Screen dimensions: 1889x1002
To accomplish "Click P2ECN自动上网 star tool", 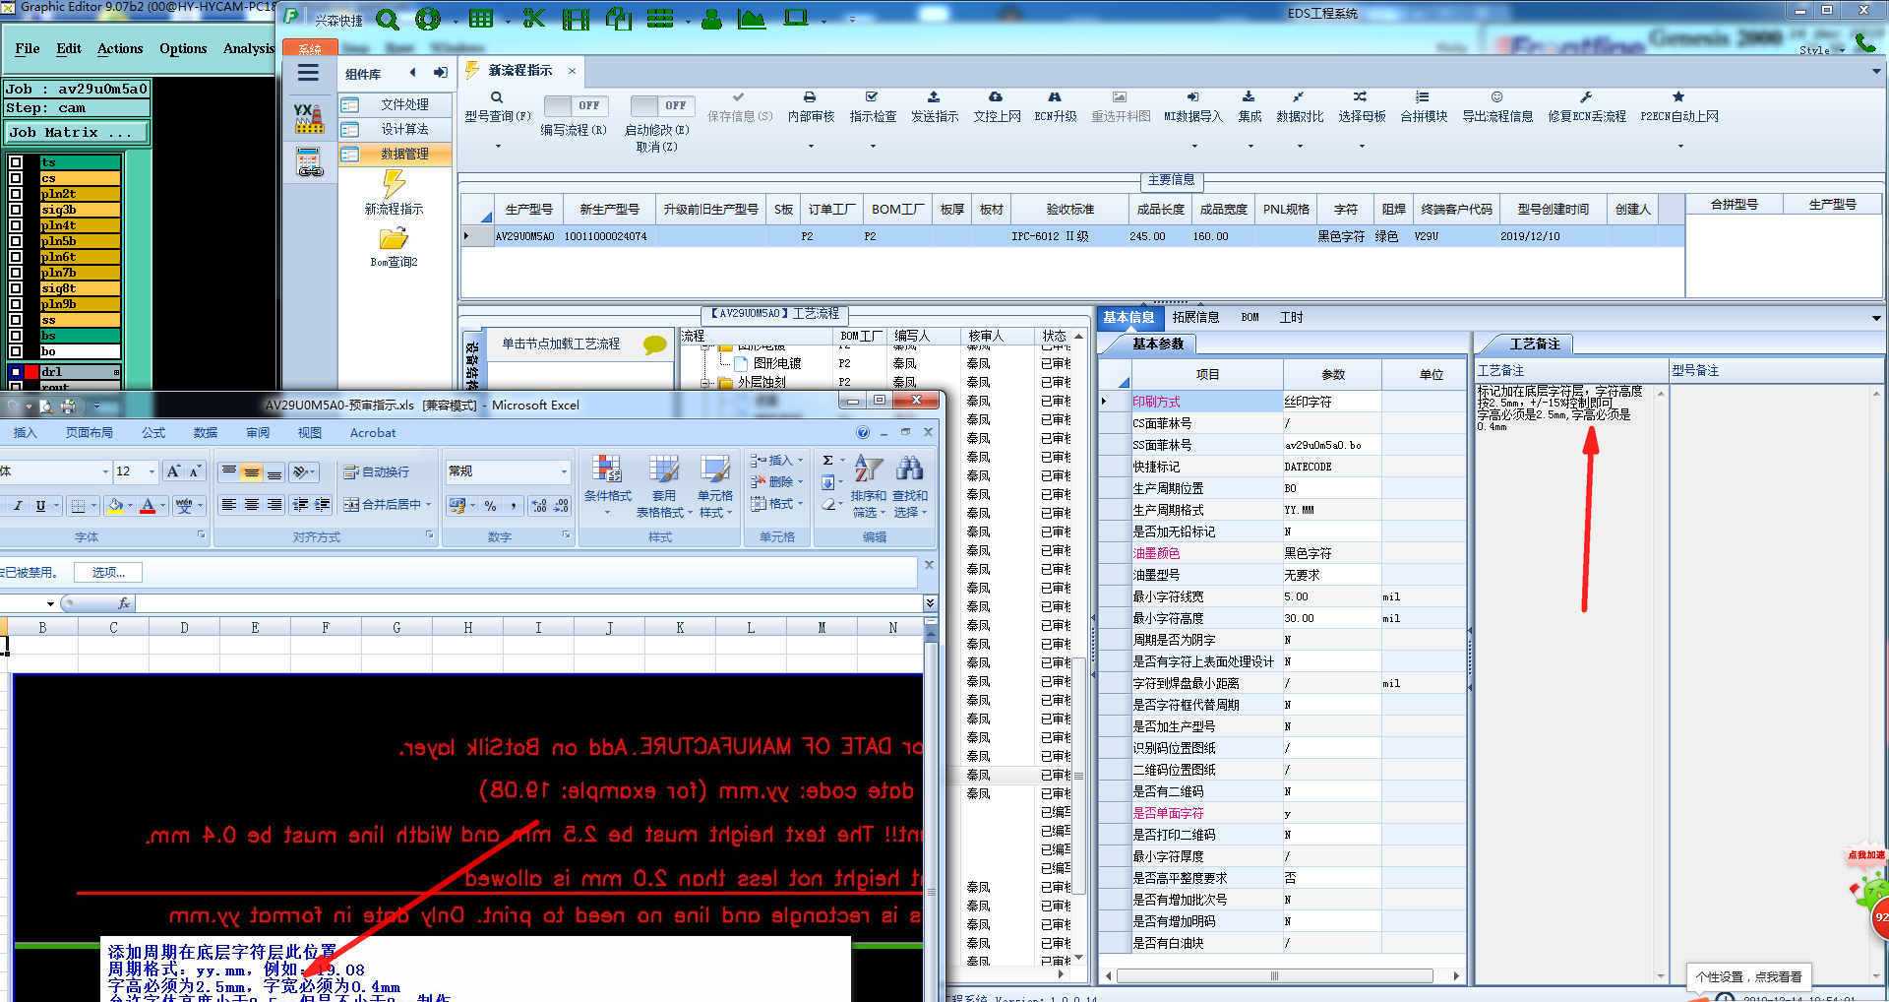I will click(x=1678, y=107).
